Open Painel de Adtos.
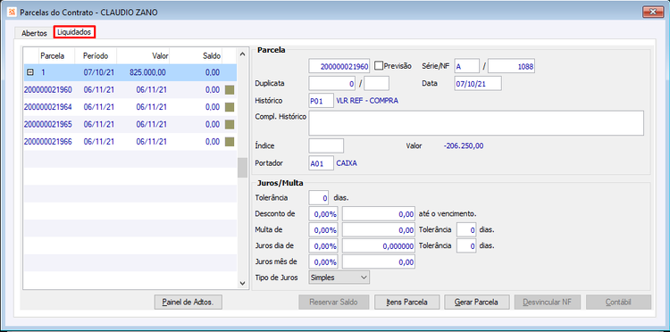The width and height of the screenshot is (670, 332). (x=188, y=303)
